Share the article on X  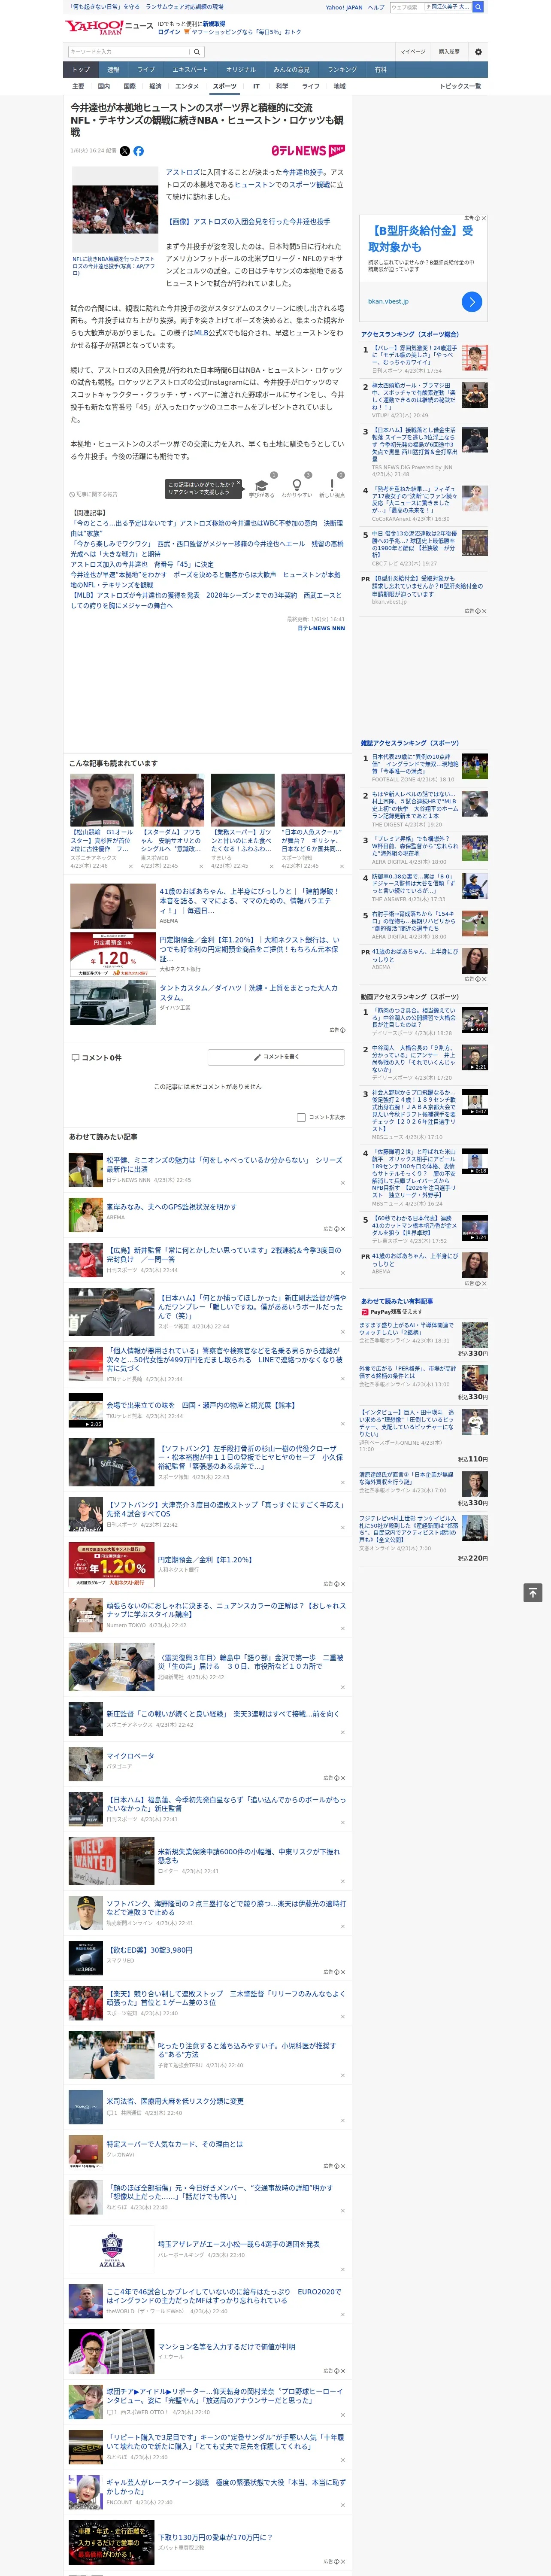(125, 151)
